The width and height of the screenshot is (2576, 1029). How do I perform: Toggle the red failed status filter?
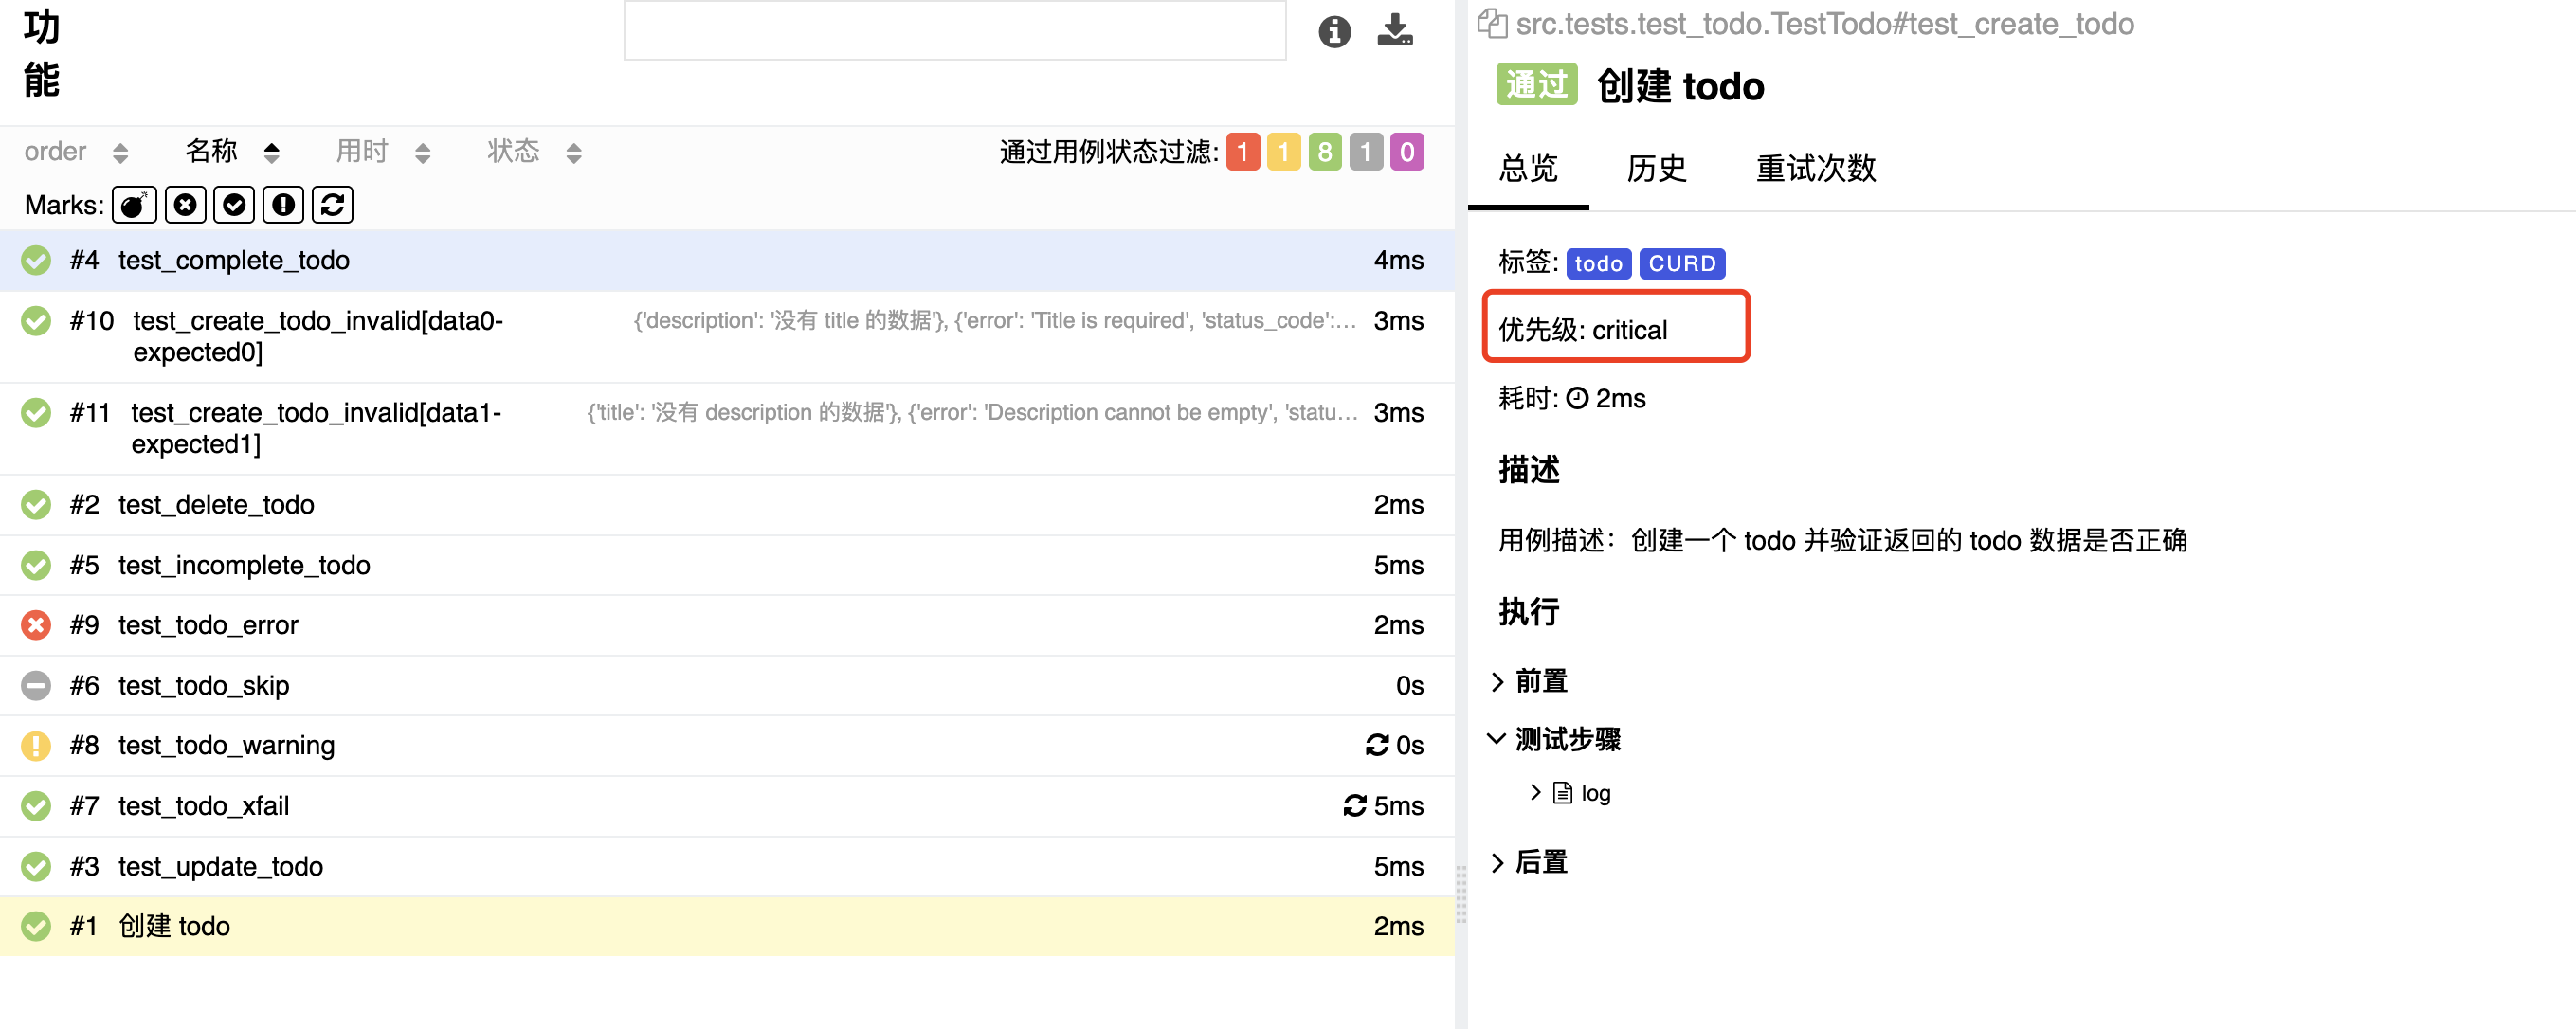pos(1242,152)
